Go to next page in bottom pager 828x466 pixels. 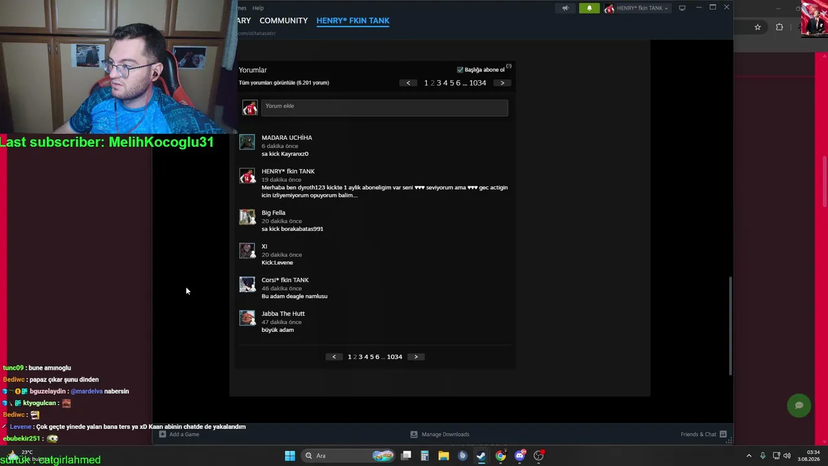pos(416,357)
